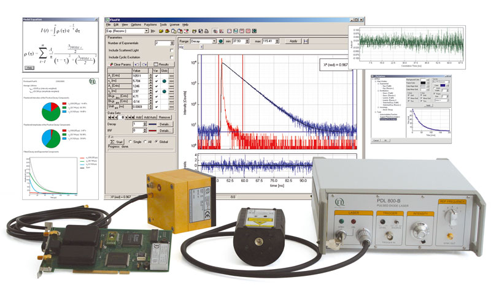491x285 pixels.
Task: Click the red-framed plot icon, third in group
Action: [242, 31]
